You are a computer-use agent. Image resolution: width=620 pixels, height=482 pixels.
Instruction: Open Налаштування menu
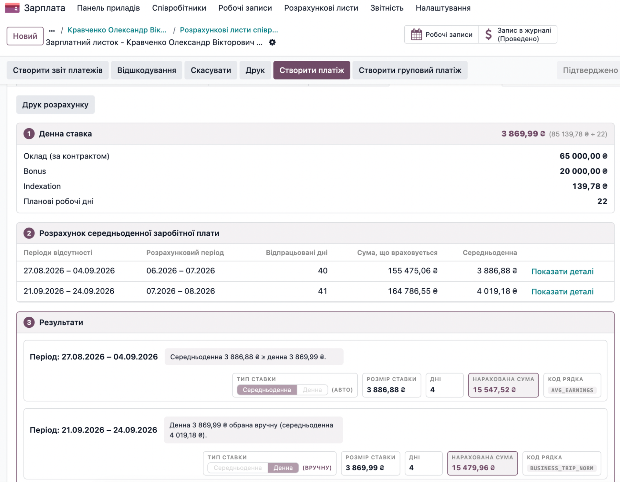(443, 8)
